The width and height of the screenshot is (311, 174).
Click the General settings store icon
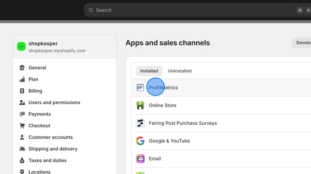point(22,68)
